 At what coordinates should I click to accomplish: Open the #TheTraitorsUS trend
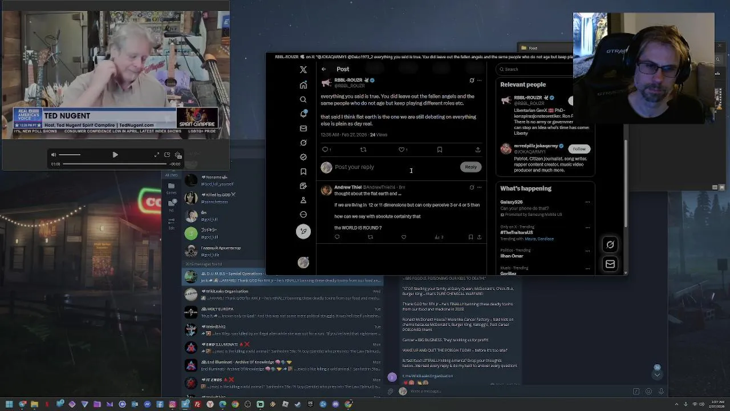(x=517, y=233)
